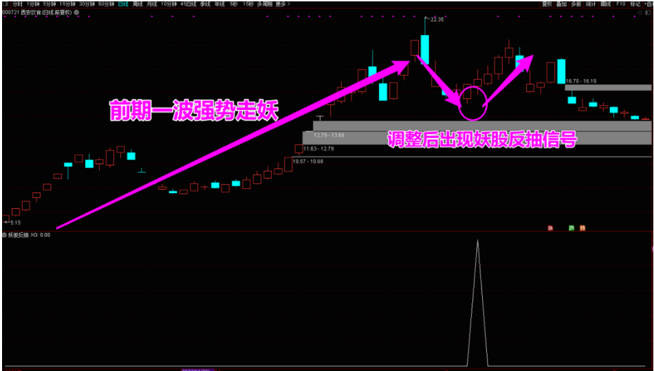Click the diamond icon under the toolbar
The image size is (654, 371).
pyautogui.click(x=640, y=13)
